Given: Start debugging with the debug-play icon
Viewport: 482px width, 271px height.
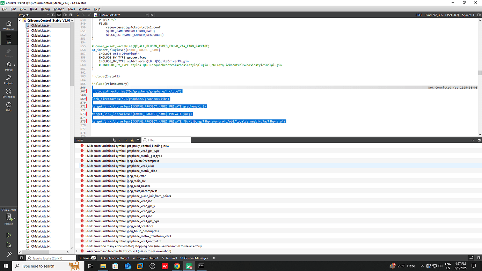Looking at the screenshot, I should coord(8,245).
